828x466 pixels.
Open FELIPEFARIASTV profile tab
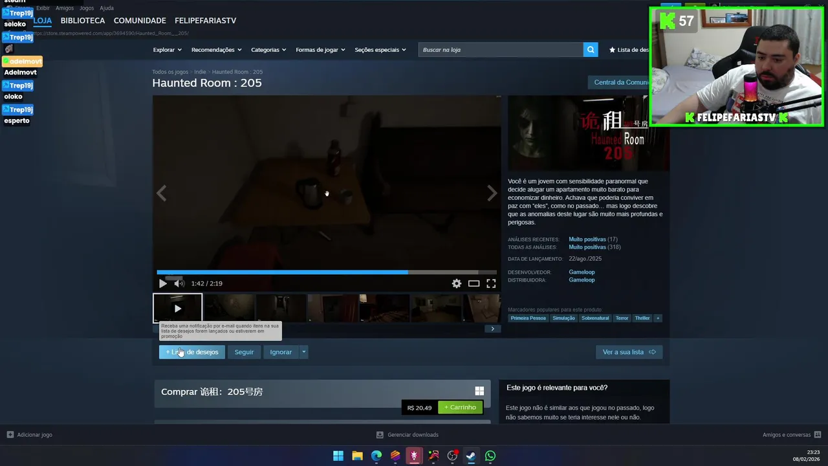point(206,21)
